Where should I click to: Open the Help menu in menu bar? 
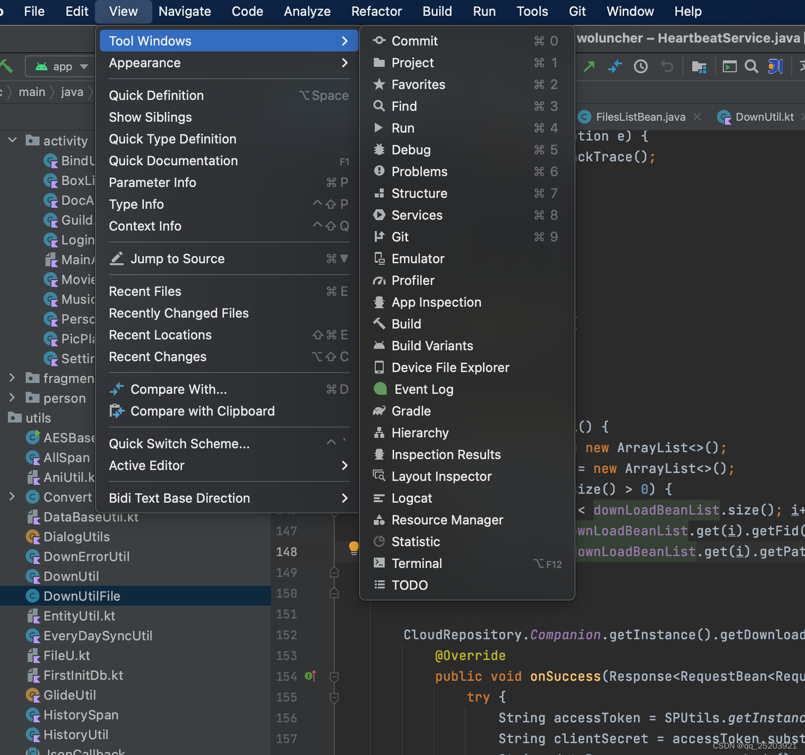(x=688, y=11)
